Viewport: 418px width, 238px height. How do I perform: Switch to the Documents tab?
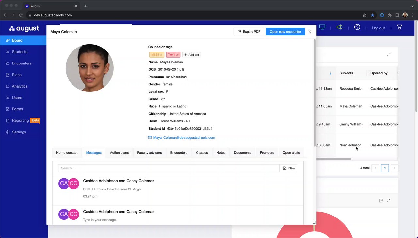coord(243,153)
